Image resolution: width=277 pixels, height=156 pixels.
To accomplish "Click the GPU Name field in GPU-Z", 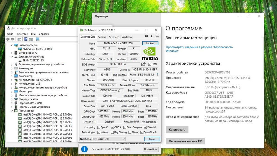I will pos(118,43).
